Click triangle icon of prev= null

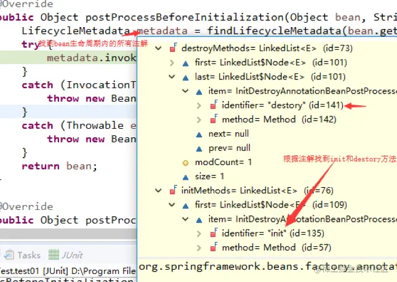point(199,149)
